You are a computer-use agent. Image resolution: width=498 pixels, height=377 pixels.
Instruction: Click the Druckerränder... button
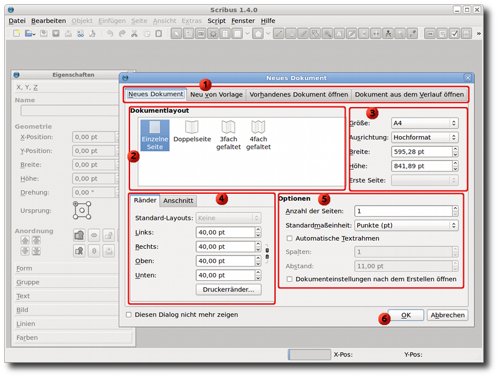(229, 290)
